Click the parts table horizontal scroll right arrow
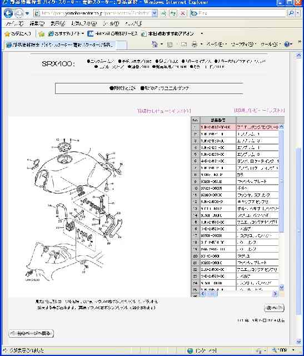This screenshot has height=356, width=304. 275,294
